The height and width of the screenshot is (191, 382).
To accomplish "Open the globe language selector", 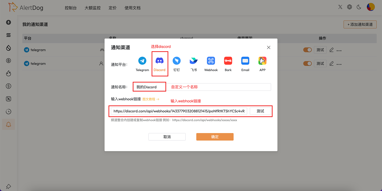I will (349, 7).
